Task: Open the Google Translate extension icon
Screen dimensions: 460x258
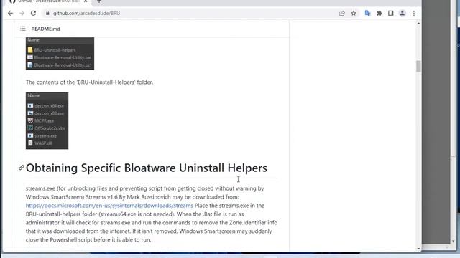Action: point(367,13)
